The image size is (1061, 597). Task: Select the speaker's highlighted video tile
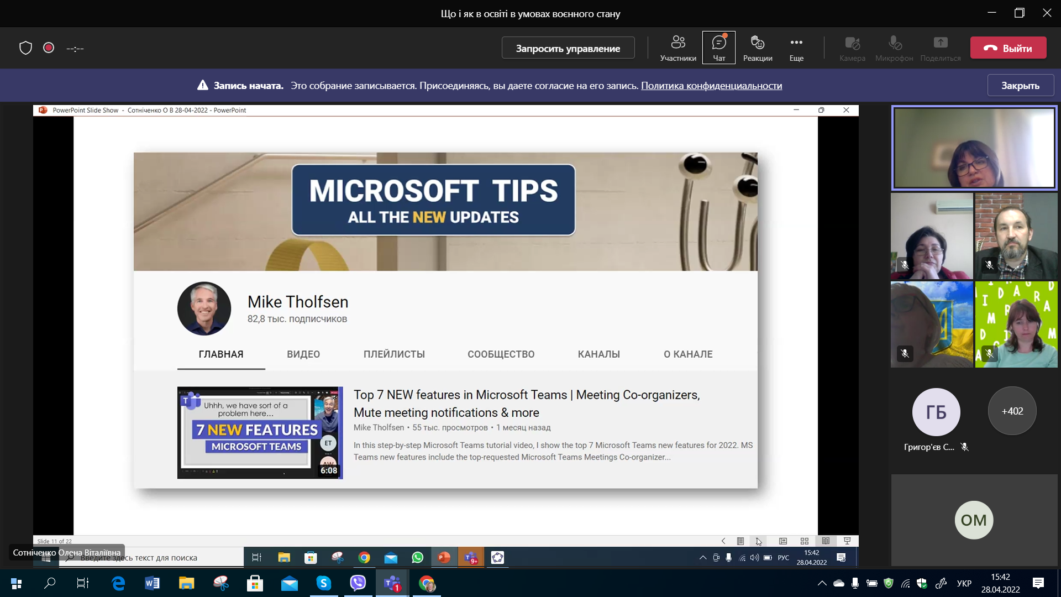tap(974, 148)
